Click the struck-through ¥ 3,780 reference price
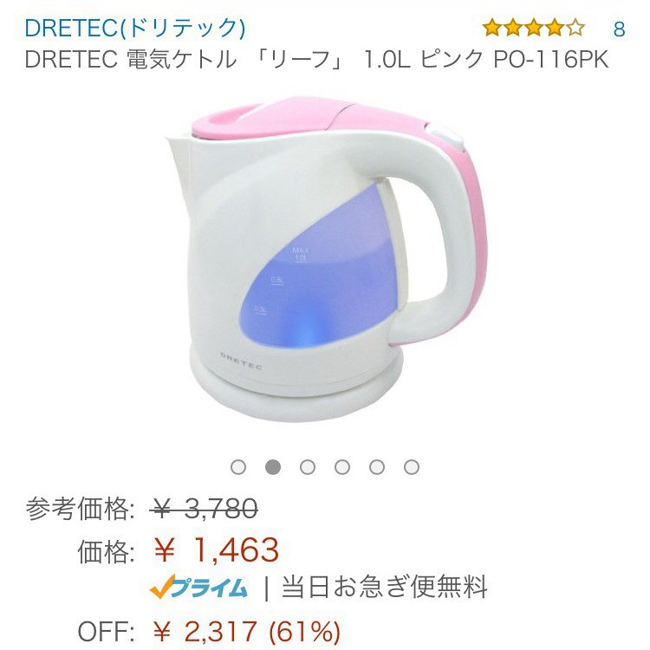 coord(204,509)
